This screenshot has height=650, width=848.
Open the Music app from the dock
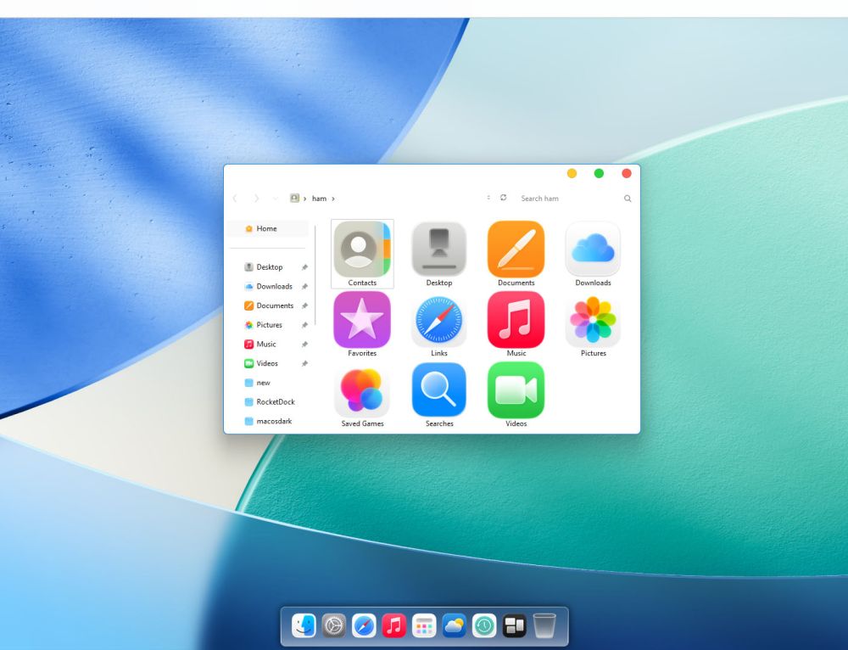coord(394,626)
